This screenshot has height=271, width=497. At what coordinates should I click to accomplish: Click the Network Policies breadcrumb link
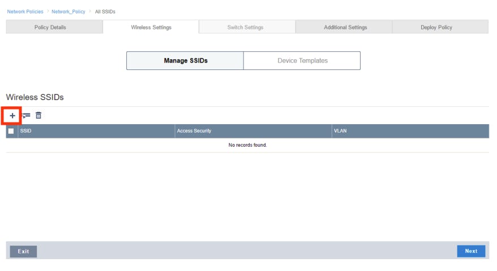(x=25, y=12)
